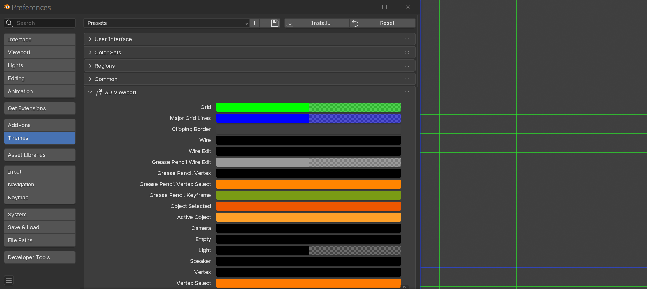Click the drag-handle dots on the Common panel

(408, 79)
